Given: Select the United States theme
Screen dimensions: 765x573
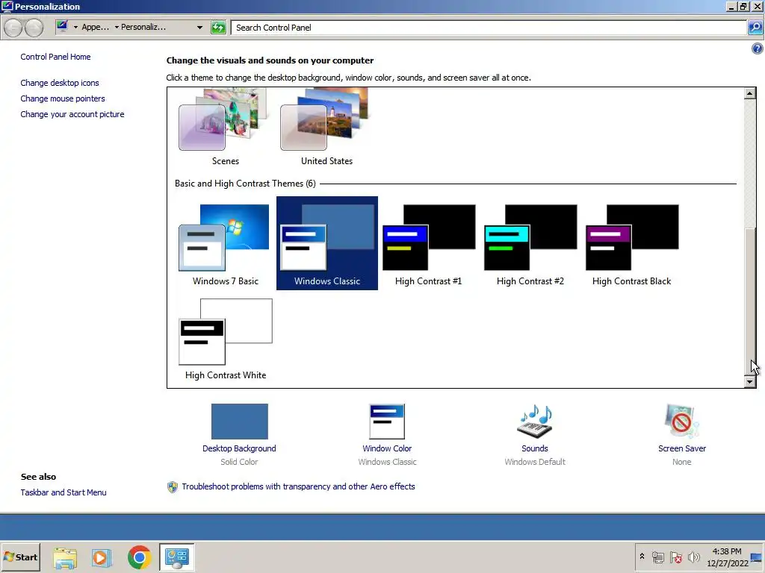Looking at the screenshot, I should click(327, 127).
